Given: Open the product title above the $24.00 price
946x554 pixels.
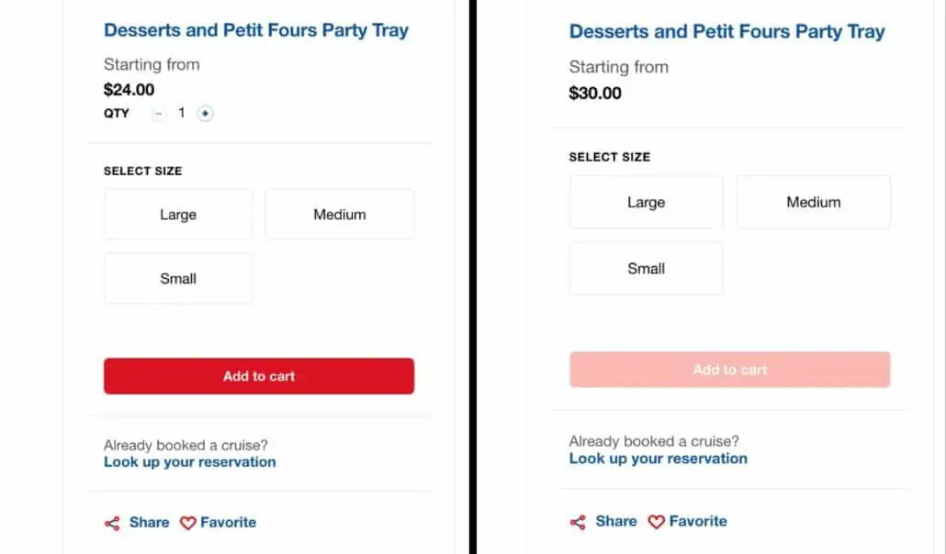Looking at the screenshot, I should pos(256,30).
